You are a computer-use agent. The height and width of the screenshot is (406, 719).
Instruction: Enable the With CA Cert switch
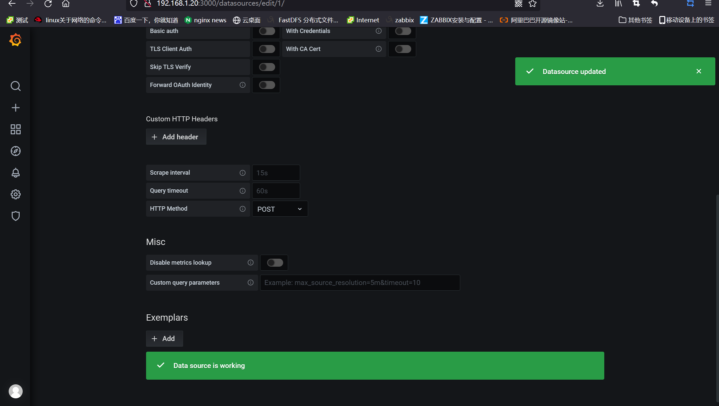point(403,49)
